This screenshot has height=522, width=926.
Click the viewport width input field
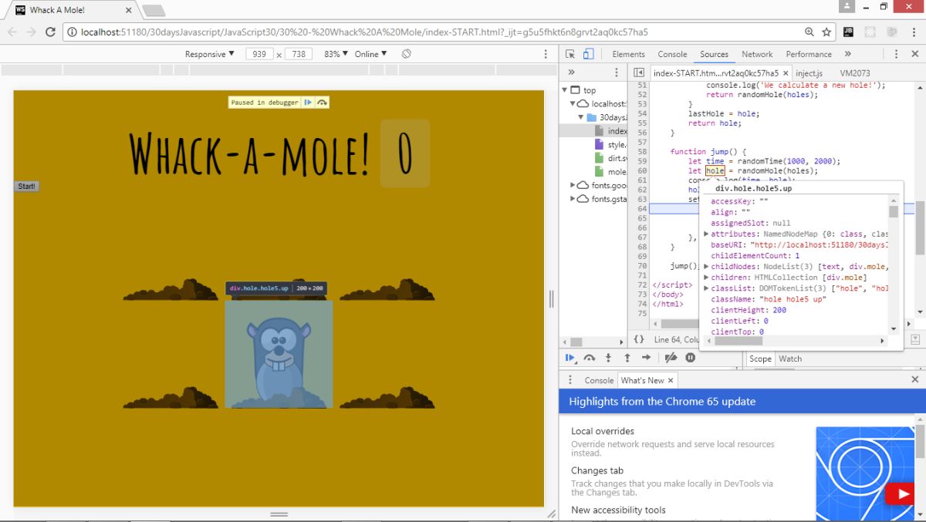[x=259, y=54]
